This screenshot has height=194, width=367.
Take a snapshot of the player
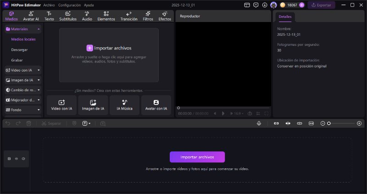250,113
